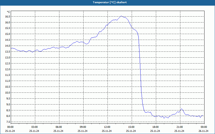215x134 pixels.
Task: Select the '13,5' temperature axis label
Action: coord(8,52)
